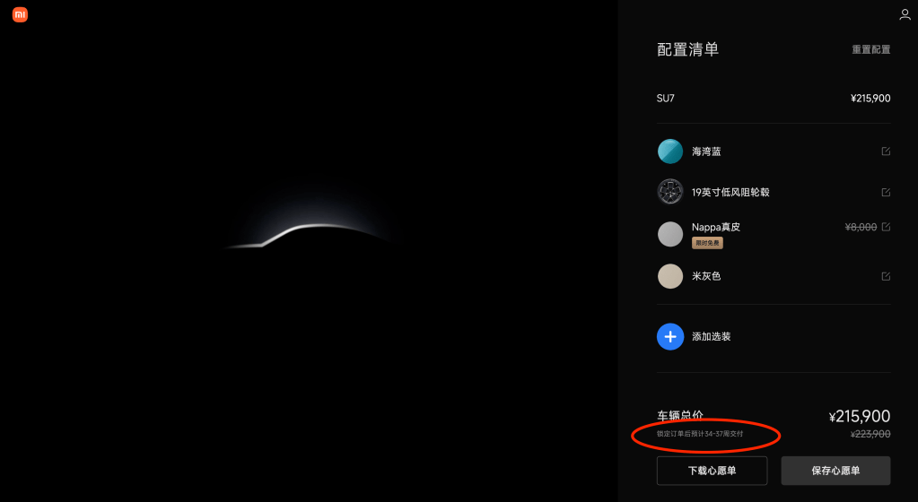
Task: Edit the 米灰色 interior color option
Action: [886, 276]
